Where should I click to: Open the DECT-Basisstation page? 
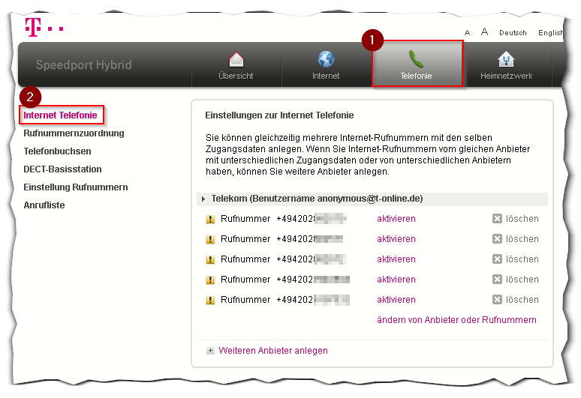pyautogui.click(x=62, y=169)
